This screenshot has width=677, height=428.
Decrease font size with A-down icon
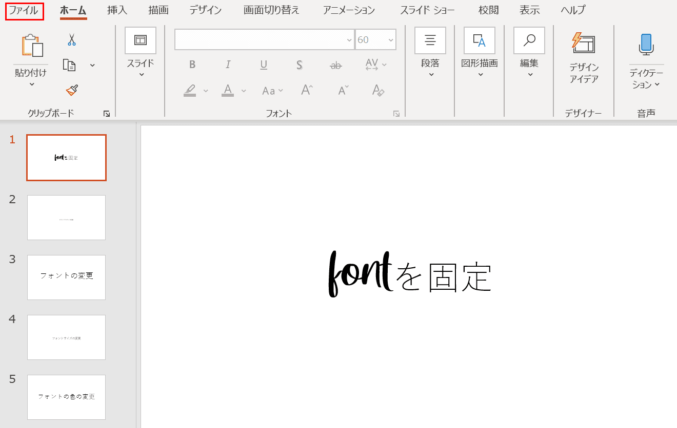343,91
